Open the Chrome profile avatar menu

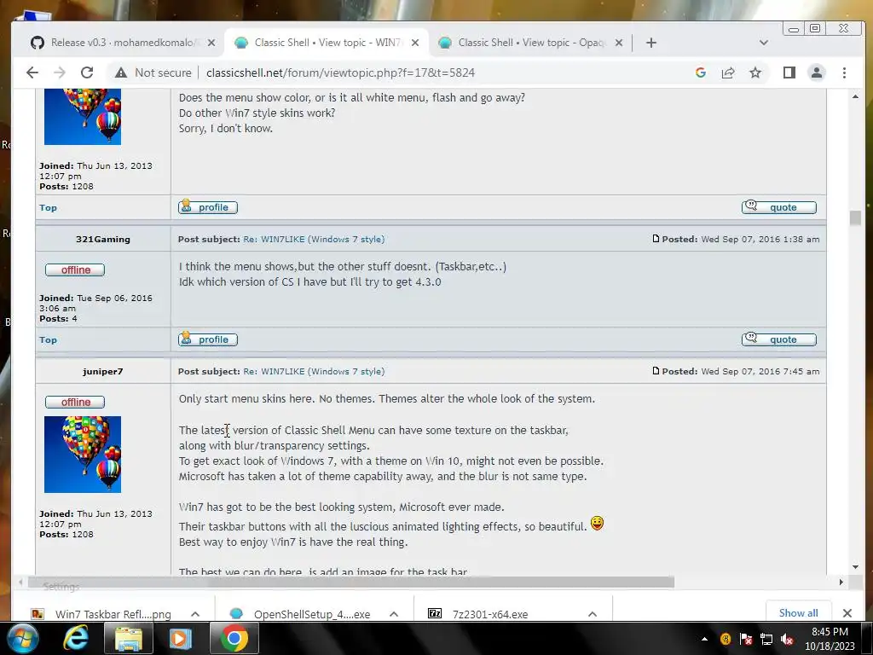click(x=816, y=72)
